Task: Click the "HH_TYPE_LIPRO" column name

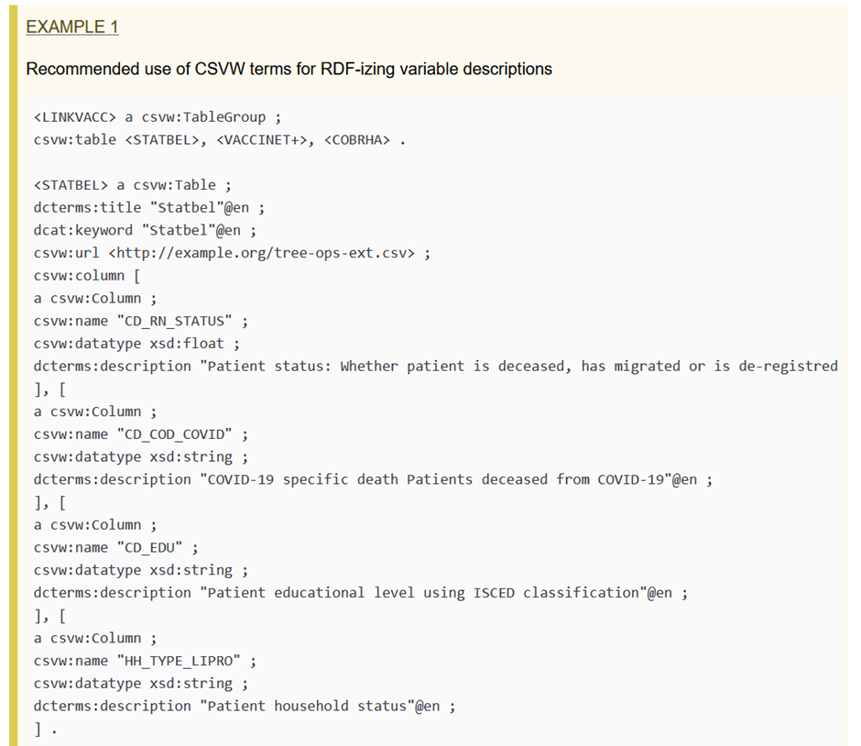Action: [181, 661]
